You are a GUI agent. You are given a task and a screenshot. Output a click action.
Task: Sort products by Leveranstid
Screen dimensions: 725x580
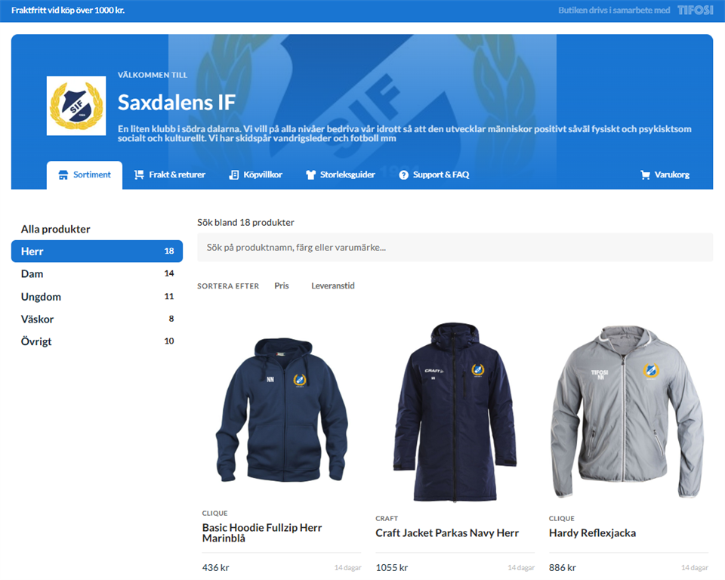tap(333, 286)
